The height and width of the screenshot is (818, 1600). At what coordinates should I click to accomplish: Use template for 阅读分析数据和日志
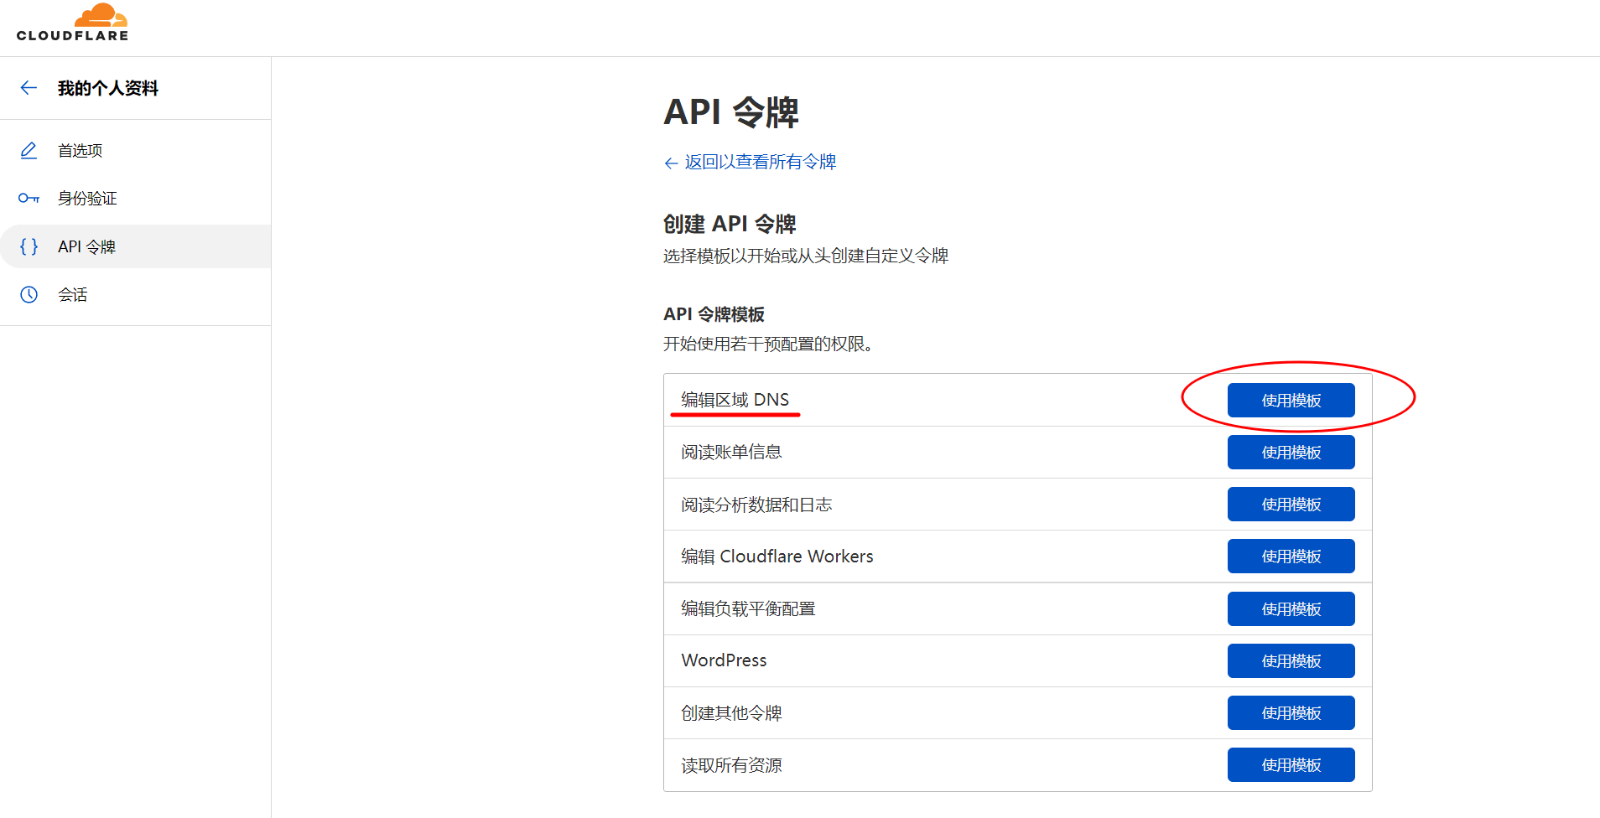1291,505
